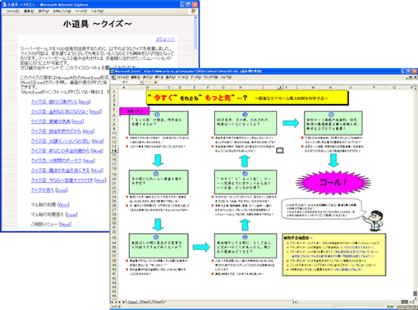
Task: Open the Word link for Quiz 1
Action: 85,102
